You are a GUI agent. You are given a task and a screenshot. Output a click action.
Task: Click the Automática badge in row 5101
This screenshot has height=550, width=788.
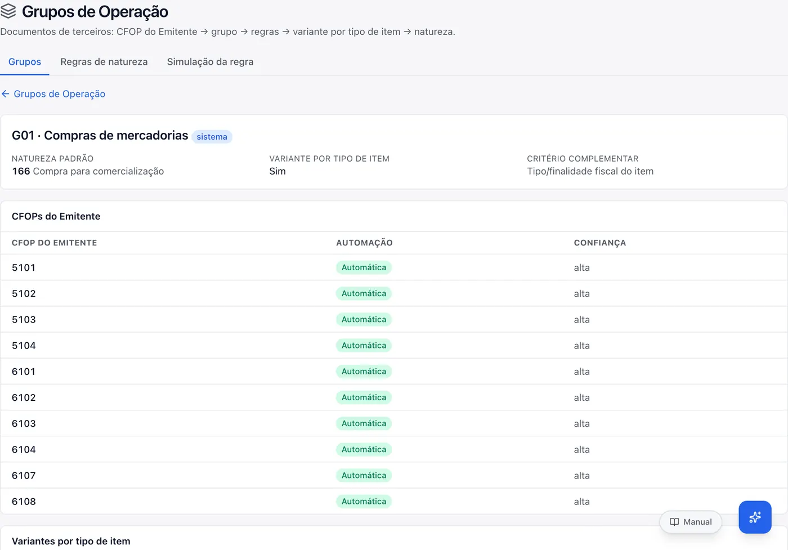[364, 267]
